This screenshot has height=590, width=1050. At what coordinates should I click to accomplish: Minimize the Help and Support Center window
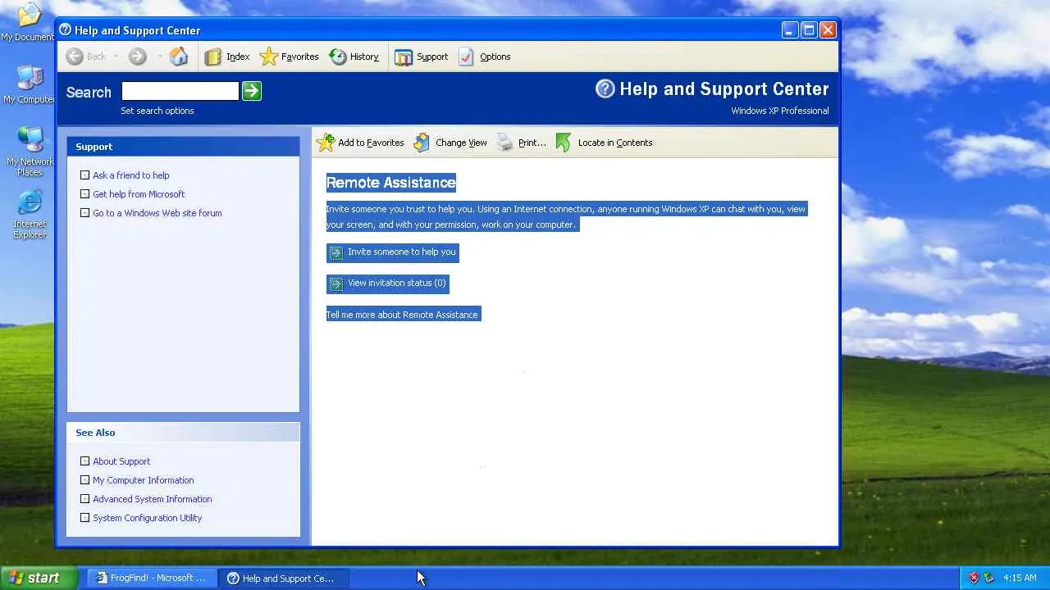click(x=789, y=30)
